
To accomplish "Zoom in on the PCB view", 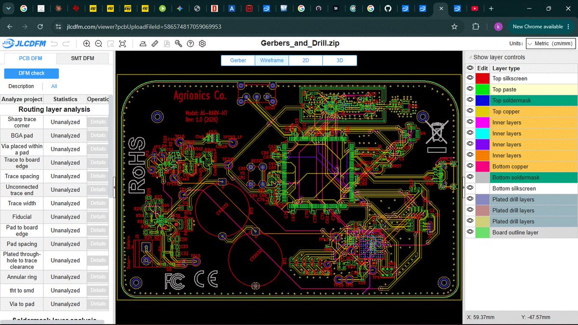I will [87, 44].
